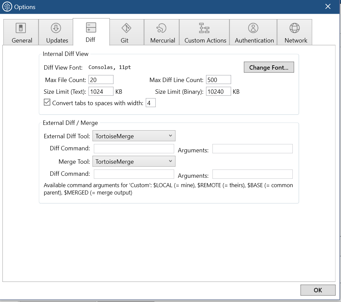The height and width of the screenshot is (302, 341).
Task: Open the Updates tab label
Action: (57, 41)
